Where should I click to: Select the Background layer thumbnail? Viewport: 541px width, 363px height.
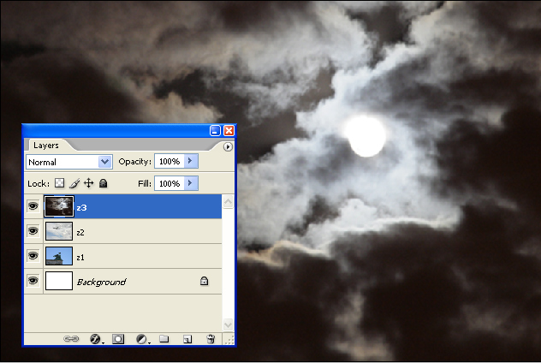pos(59,281)
